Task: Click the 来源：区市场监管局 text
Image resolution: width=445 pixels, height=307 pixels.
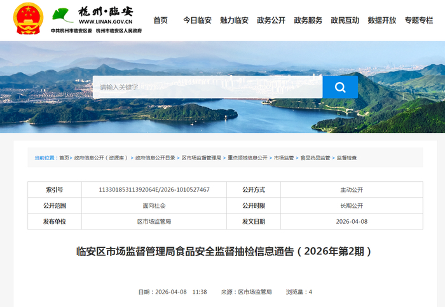Action: pyautogui.click(x=247, y=292)
